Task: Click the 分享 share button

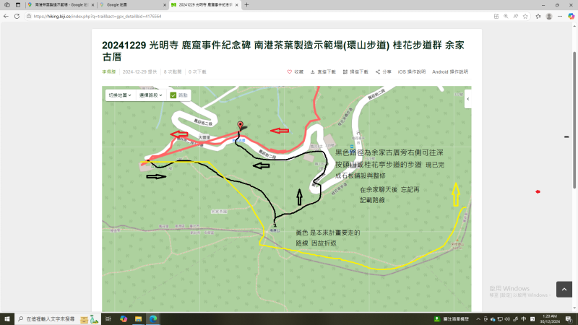Action: point(384,71)
